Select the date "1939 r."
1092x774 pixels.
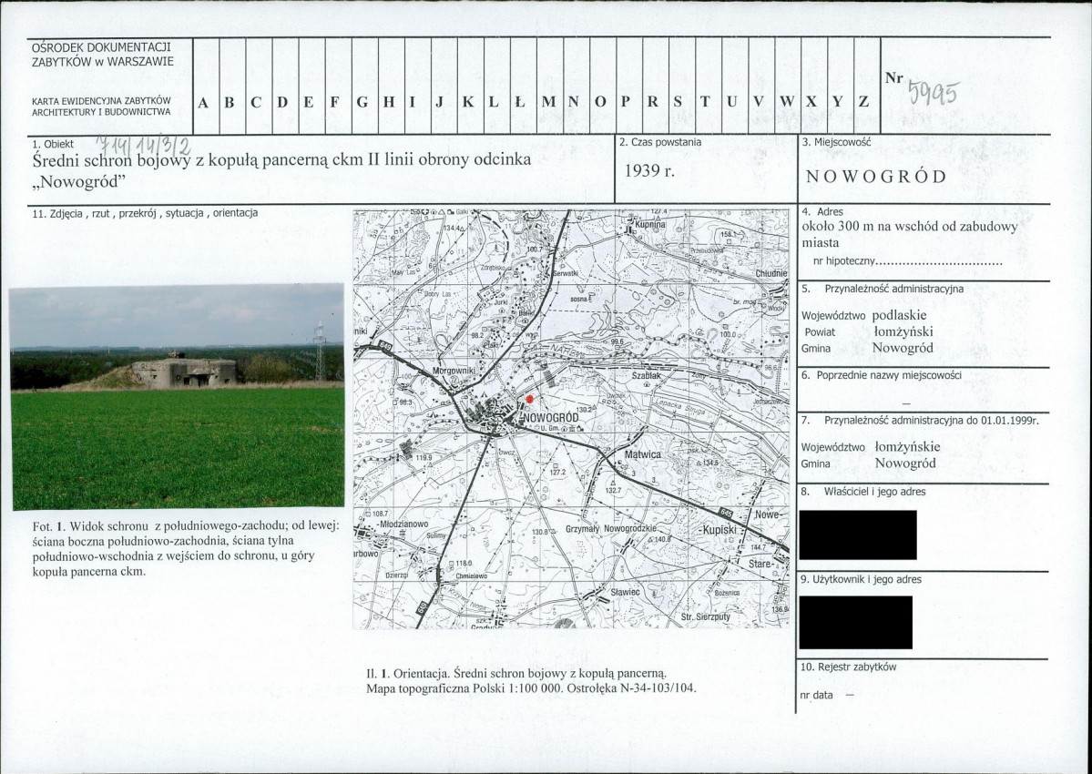(649, 170)
